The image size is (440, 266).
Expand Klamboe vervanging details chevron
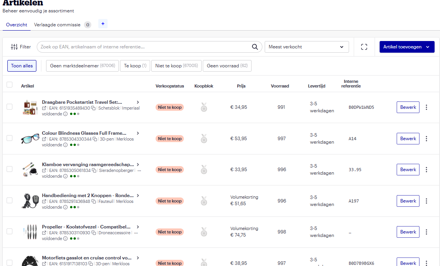(138, 165)
